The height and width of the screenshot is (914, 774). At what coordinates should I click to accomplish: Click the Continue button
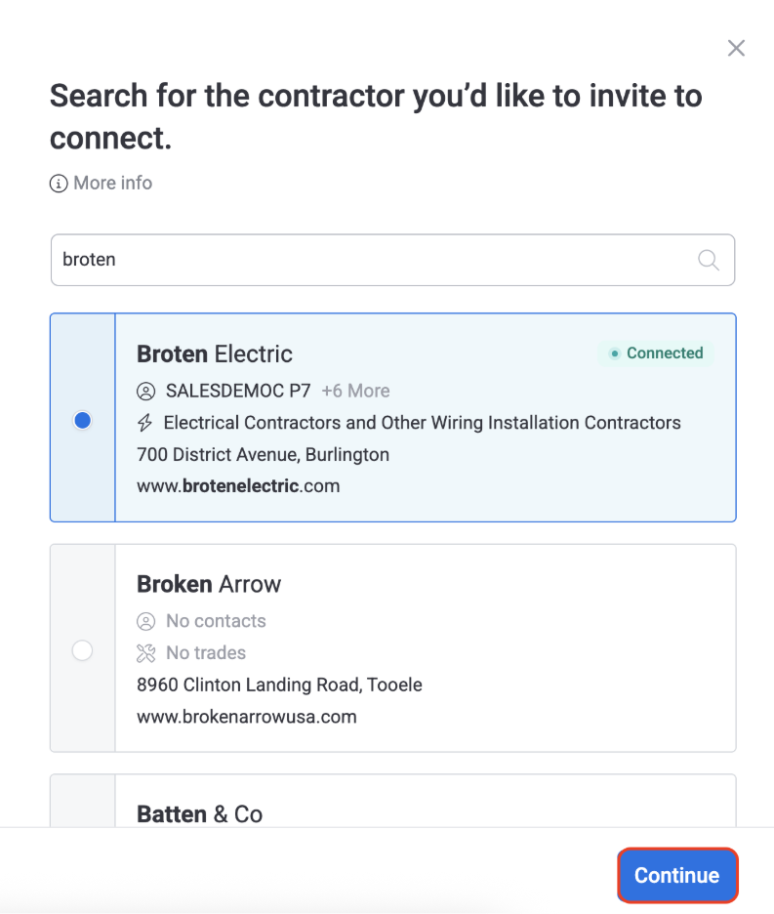(677, 876)
